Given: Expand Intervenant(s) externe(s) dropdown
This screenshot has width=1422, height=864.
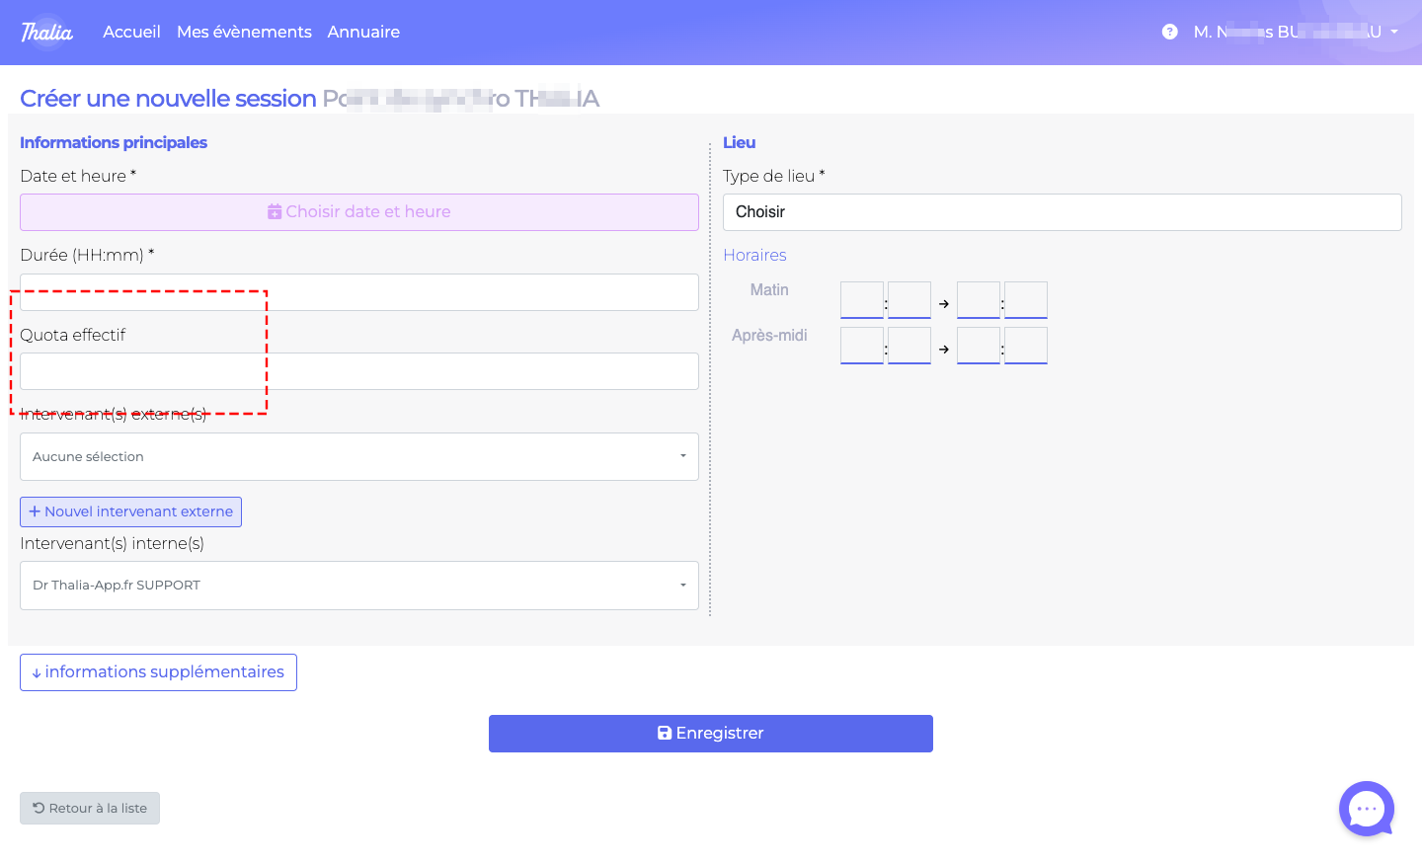Looking at the screenshot, I should click(x=359, y=456).
